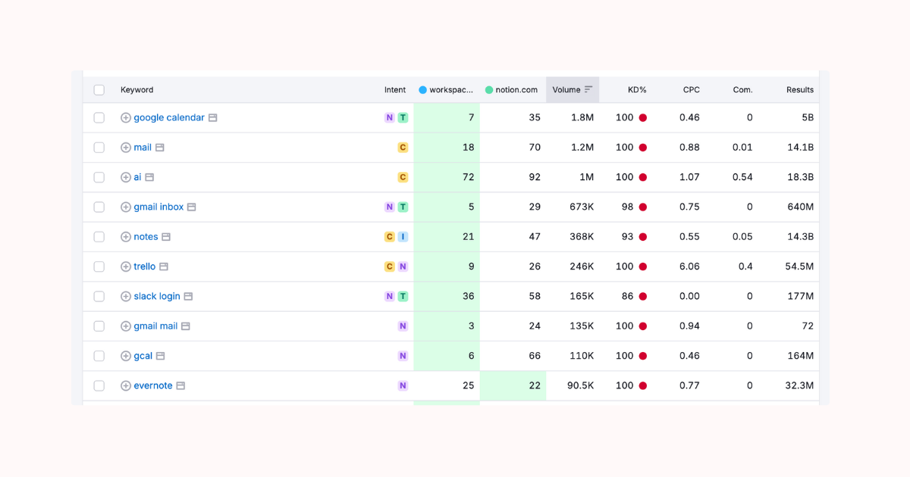Check the gmail inbox row checkbox
Viewport: 910px width, 477px height.
(99, 207)
